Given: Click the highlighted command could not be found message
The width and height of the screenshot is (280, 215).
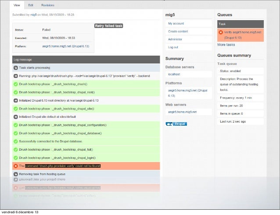Looking at the screenshot, I should coord(63,166).
